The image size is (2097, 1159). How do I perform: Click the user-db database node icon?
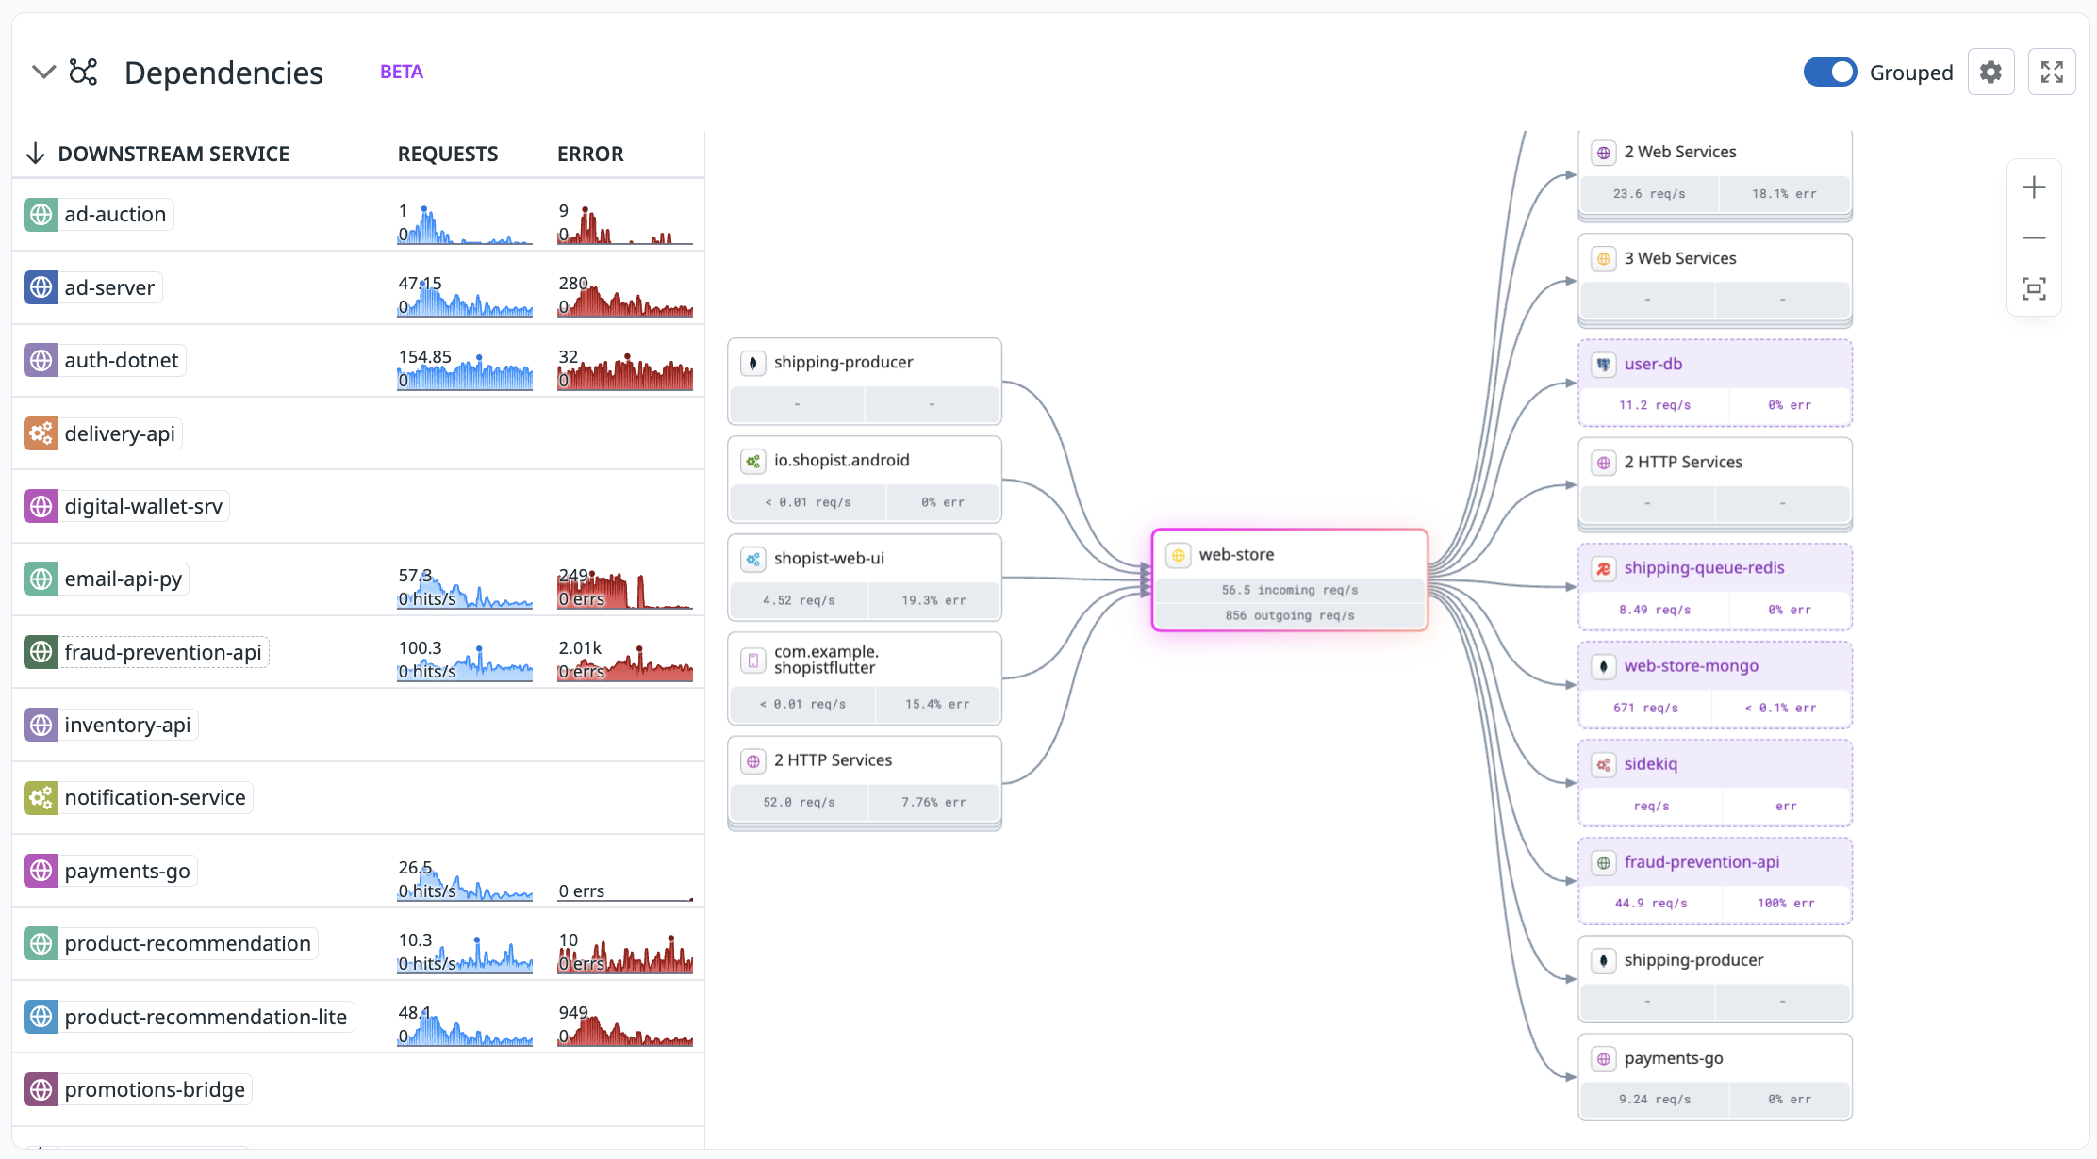tap(1604, 365)
